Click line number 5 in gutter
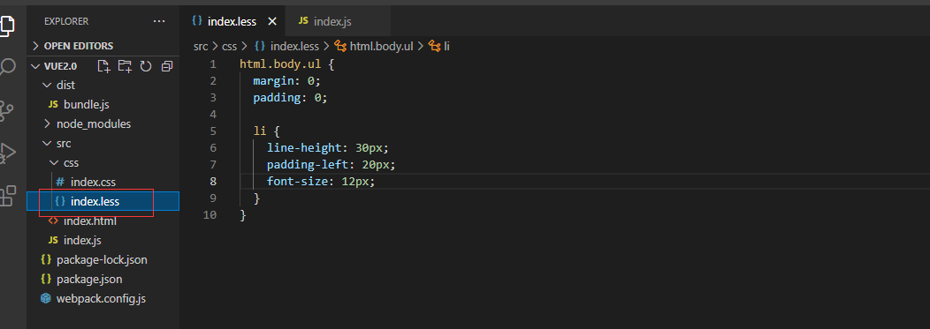 [x=213, y=131]
